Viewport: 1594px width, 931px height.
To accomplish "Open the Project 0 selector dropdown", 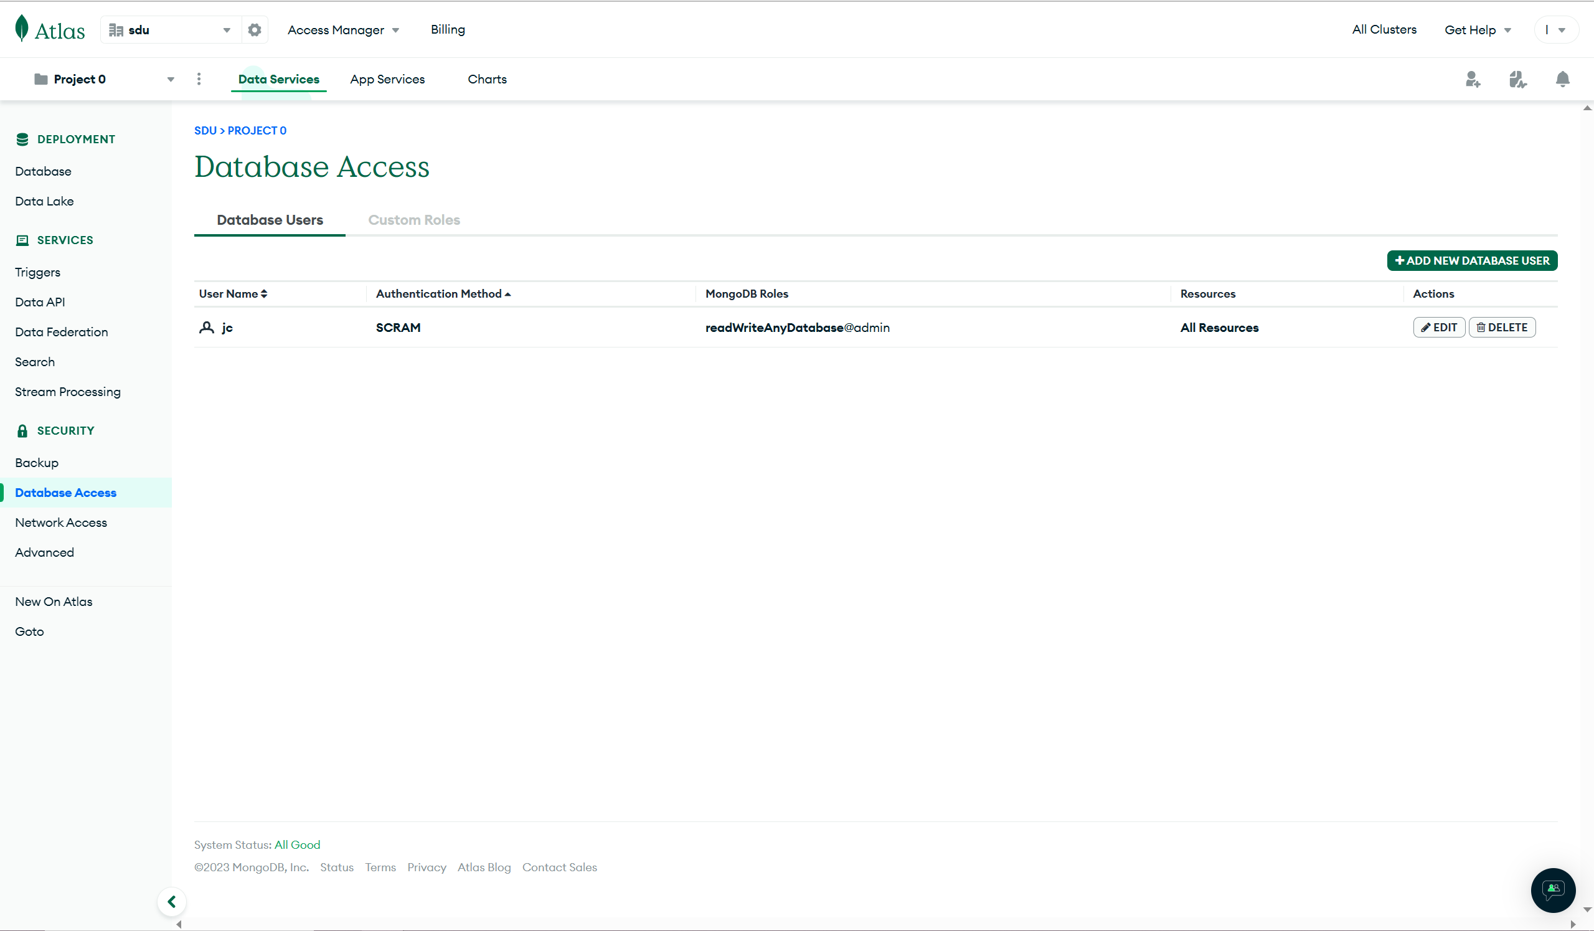I will pyautogui.click(x=105, y=79).
